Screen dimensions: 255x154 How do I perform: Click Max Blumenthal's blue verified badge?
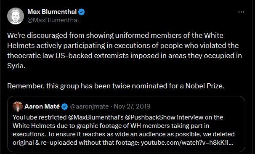click(81, 12)
